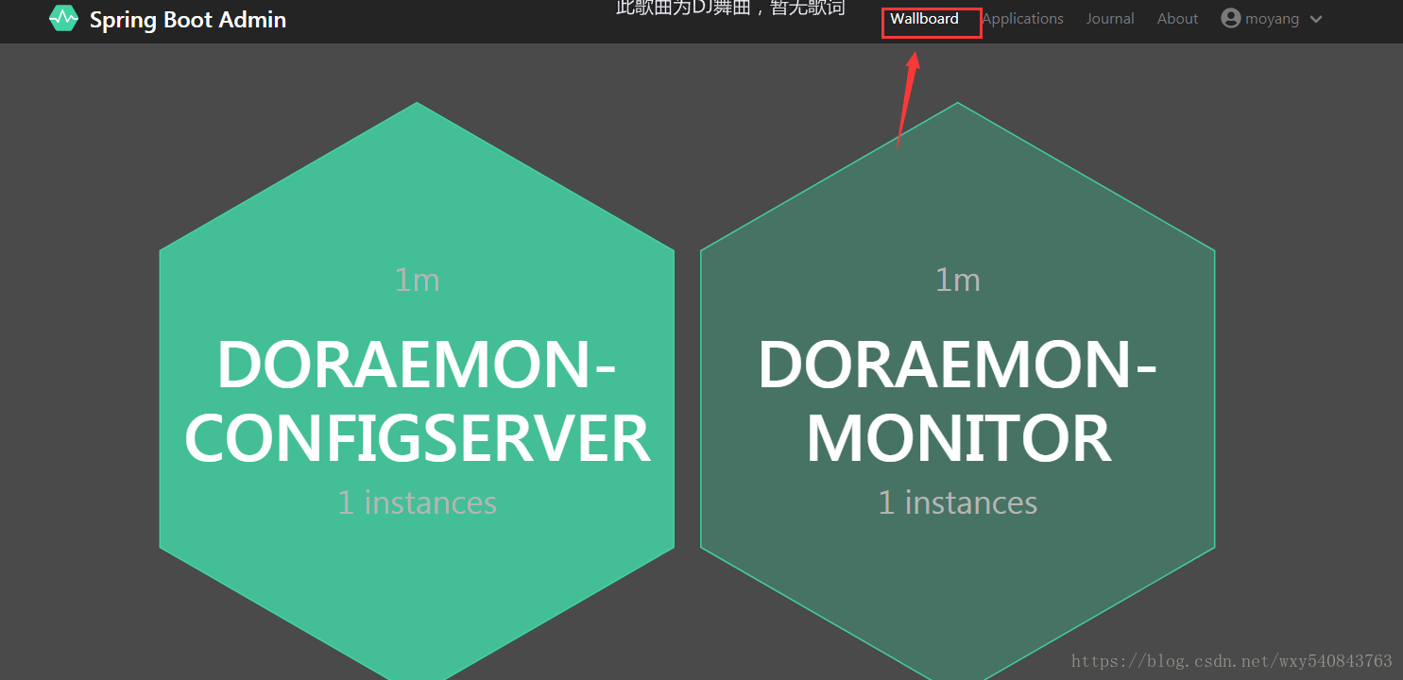Go to the Journal page
1403x680 pixels.
(1110, 18)
